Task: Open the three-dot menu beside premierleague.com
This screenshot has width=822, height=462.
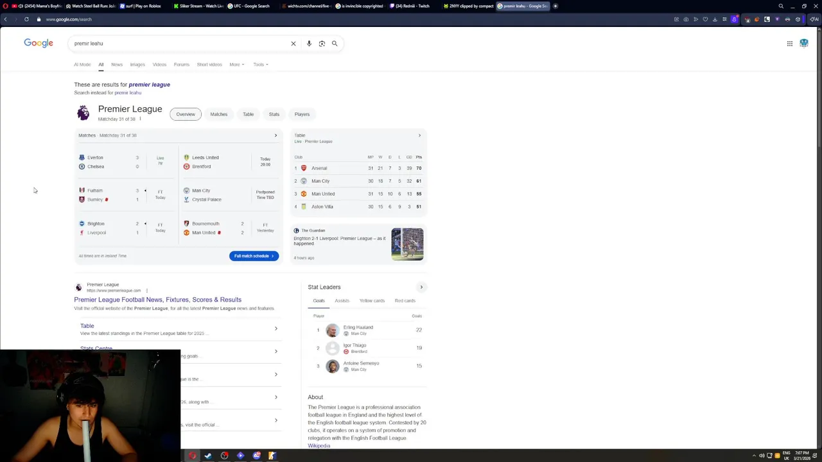Action: click(x=146, y=291)
